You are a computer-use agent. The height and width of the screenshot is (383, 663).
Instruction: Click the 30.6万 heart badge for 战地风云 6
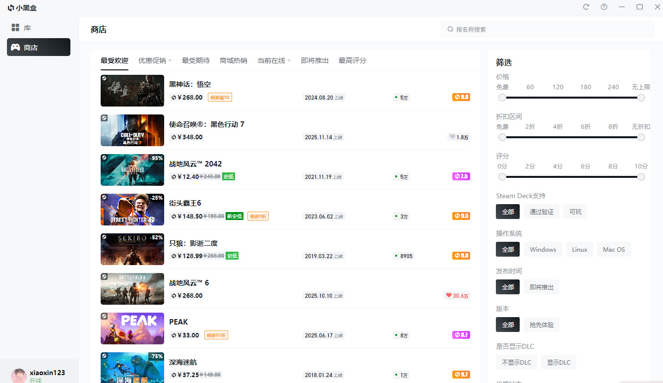pyautogui.click(x=457, y=296)
